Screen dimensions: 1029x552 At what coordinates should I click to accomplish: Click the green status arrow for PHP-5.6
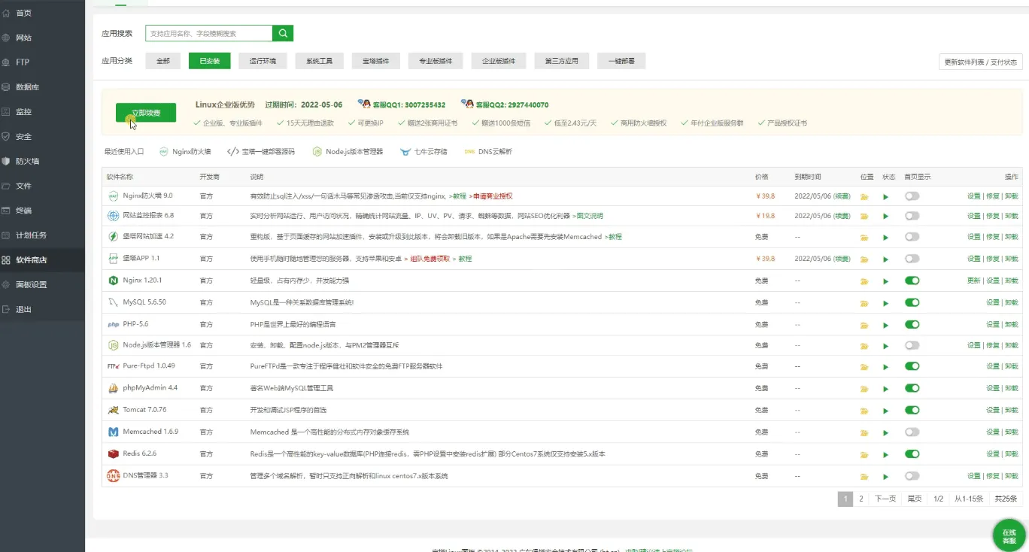point(886,325)
